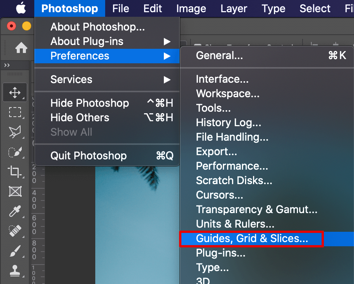Choose Quit Photoshop

pos(88,156)
